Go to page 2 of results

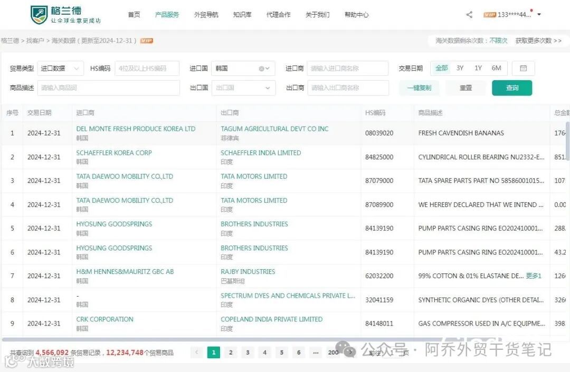(x=231, y=353)
